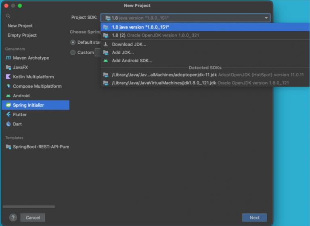Click the Android robot icon in Generators
This screenshot has height=226, width=310.
[x=8, y=96]
